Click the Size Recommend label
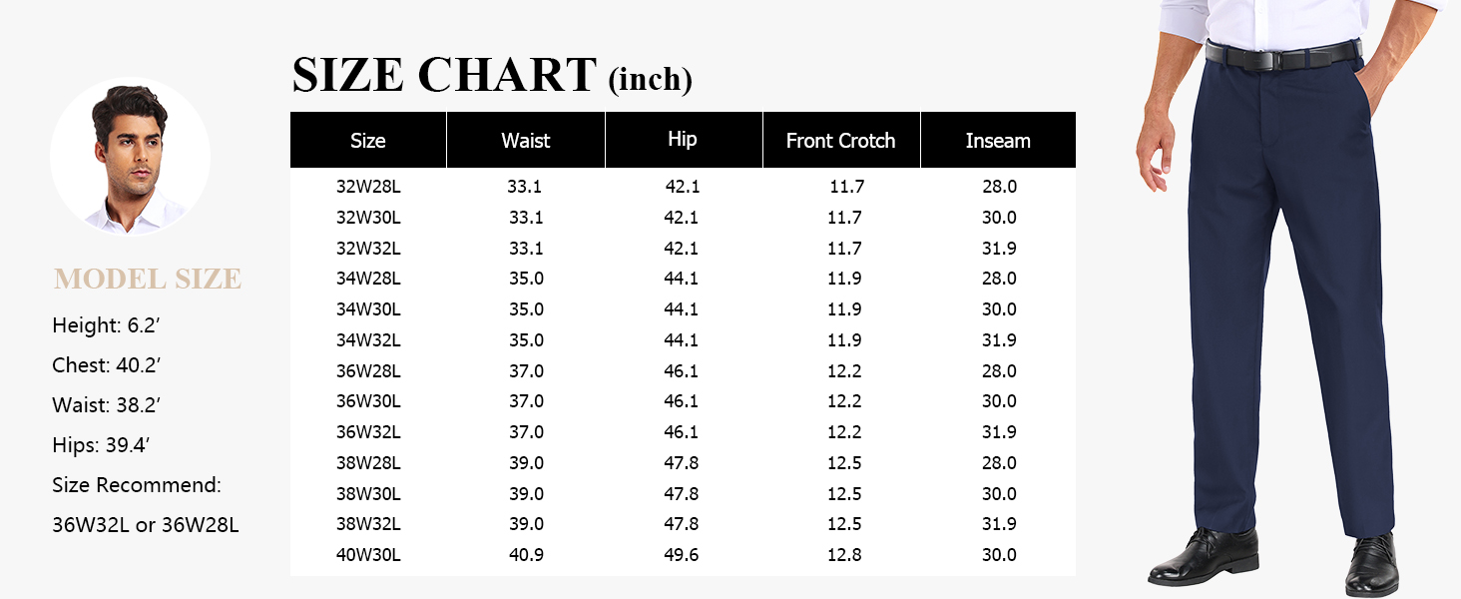This screenshot has height=599, width=1461. (x=137, y=485)
